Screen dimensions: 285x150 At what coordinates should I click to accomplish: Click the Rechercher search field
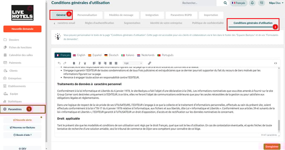(x=199, y=3)
